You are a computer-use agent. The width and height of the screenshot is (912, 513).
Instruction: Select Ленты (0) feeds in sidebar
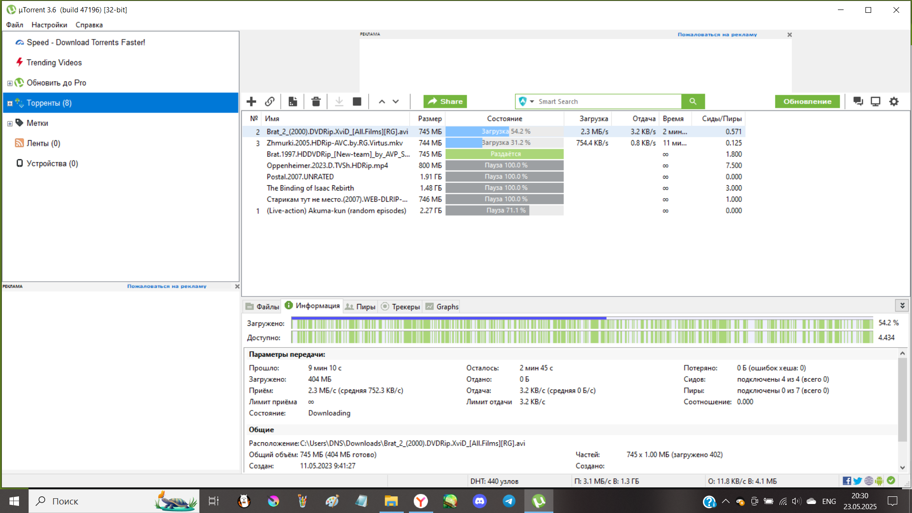coord(43,143)
